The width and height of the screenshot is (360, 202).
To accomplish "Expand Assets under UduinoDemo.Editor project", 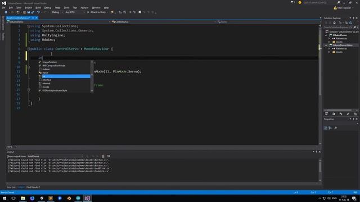I will (x=329, y=52).
